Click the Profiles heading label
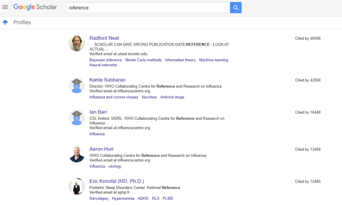342x205 pixels. point(22,22)
